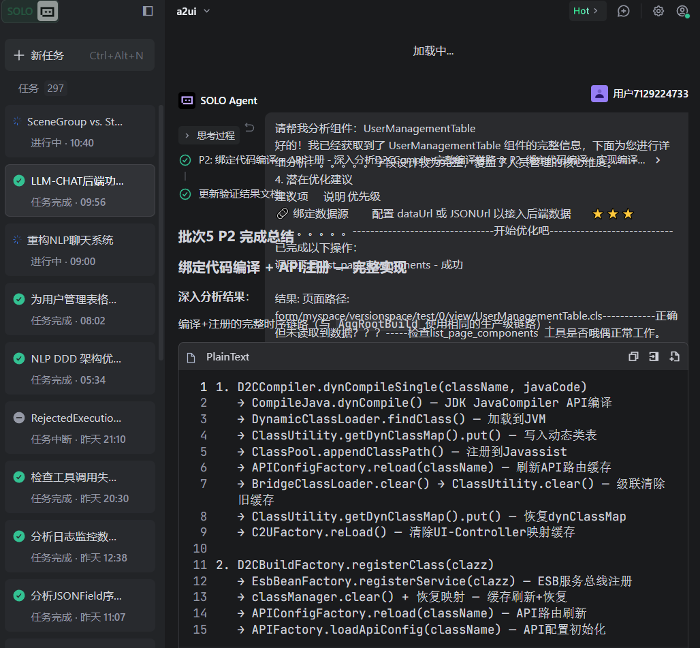This screenshot has width=700, height=648.
Task: Copy the PlainText code block
Action: tap(633, 356)
